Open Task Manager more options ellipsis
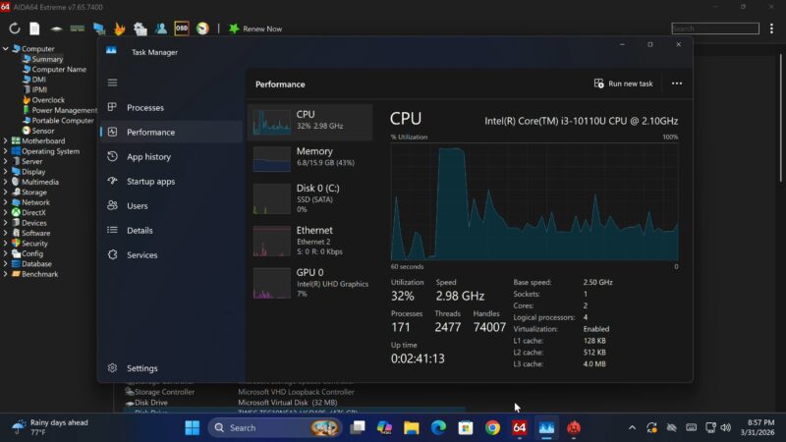786x442 pixels. pyautogui.click(x=677, y=83)
